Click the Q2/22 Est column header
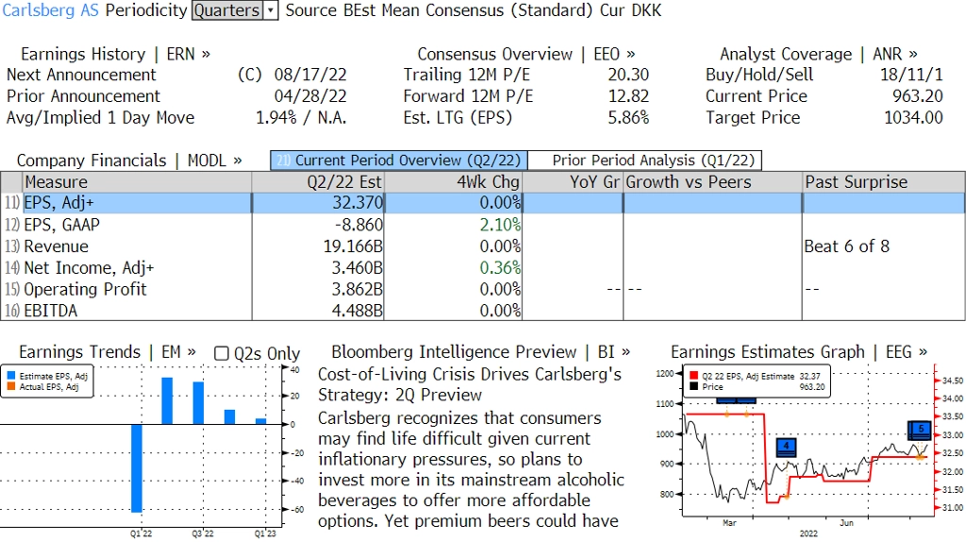 coord(318,182)
